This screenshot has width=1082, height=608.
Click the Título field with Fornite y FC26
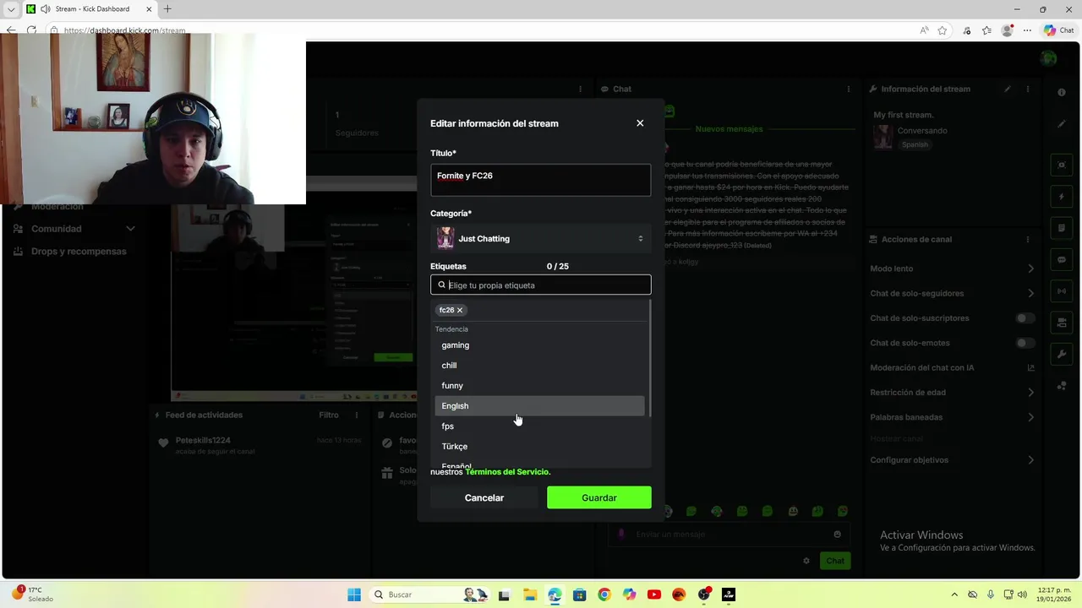[540, 180]
